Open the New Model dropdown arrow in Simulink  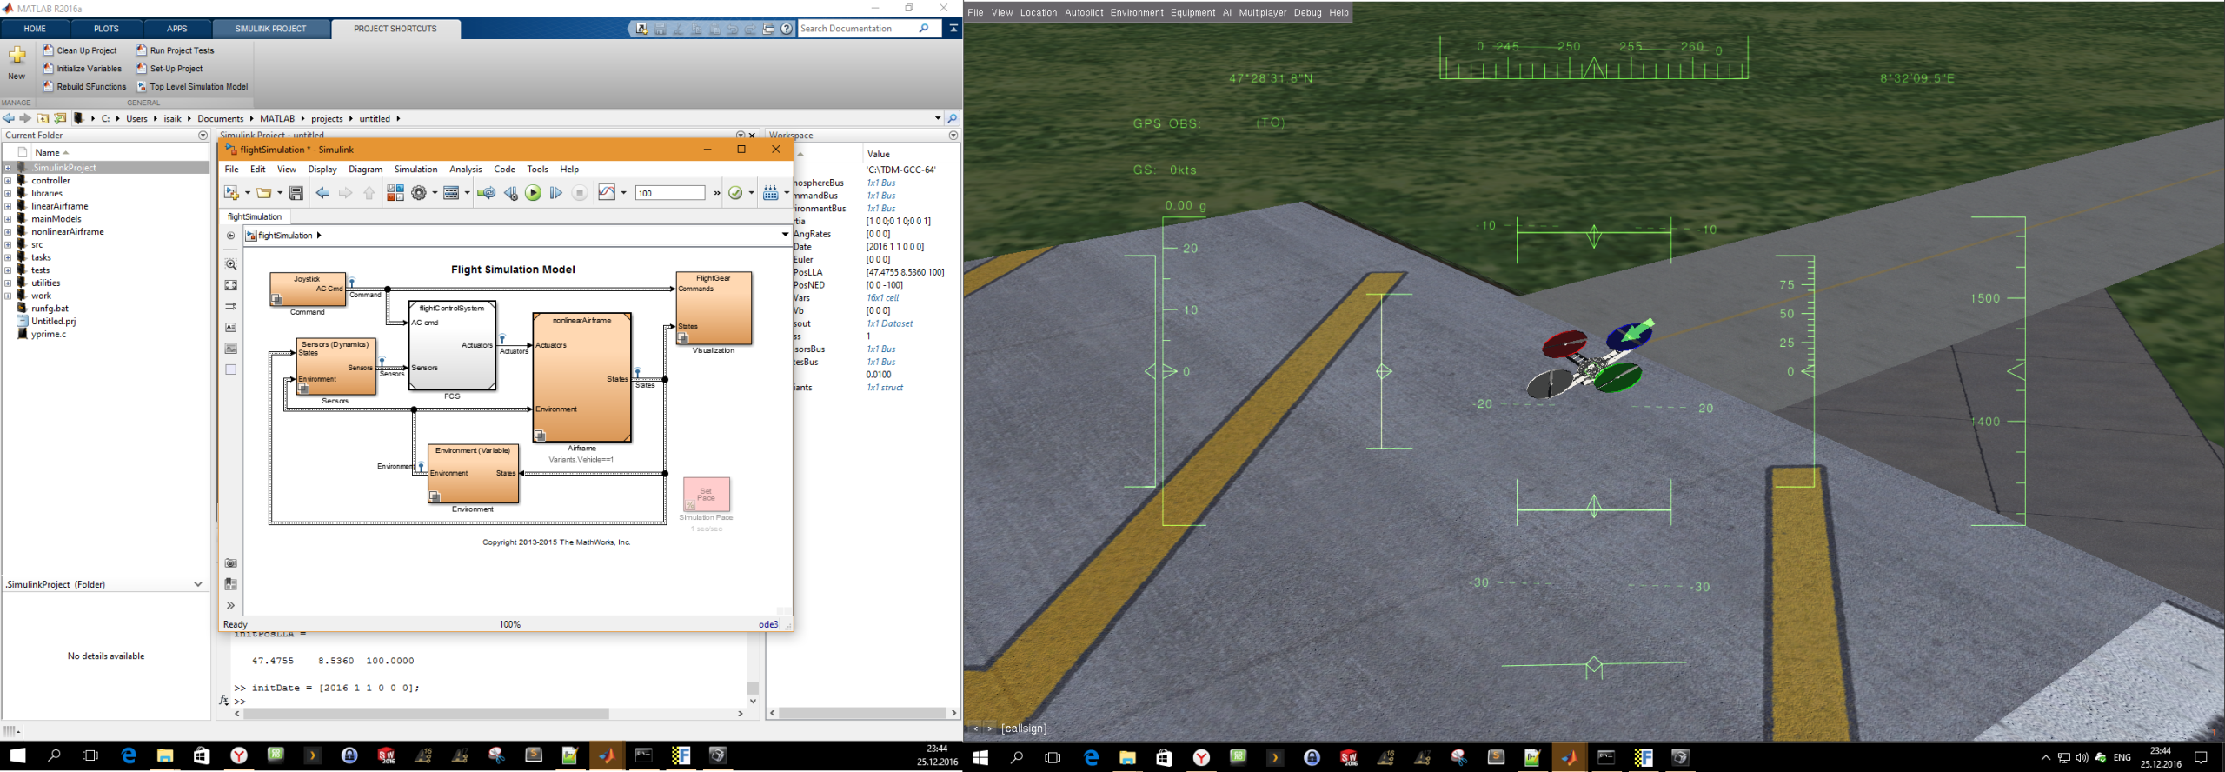(247, 193)
